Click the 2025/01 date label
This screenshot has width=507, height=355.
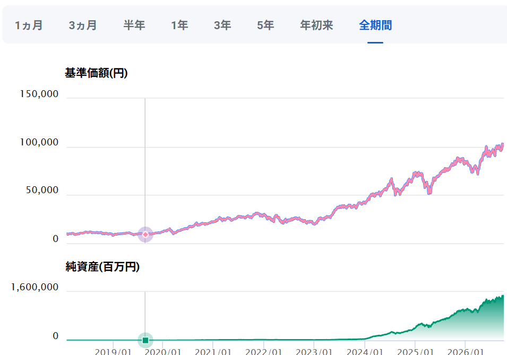416,352
